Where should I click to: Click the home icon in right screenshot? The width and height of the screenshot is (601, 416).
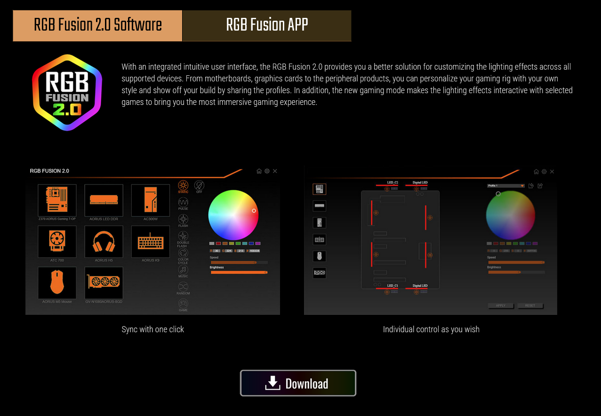(536, 171)
